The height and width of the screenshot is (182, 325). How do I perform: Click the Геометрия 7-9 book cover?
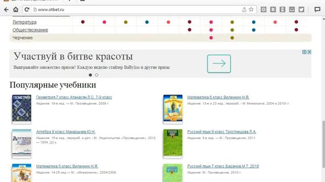coord(21,109)
